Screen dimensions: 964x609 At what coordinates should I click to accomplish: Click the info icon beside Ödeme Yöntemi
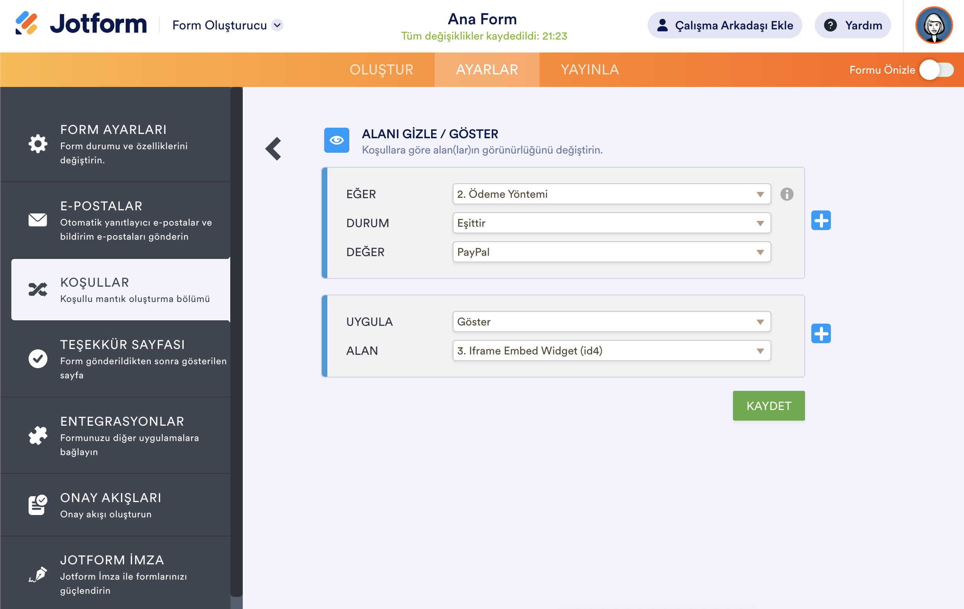pyautogui.click(x=786, y=194)
